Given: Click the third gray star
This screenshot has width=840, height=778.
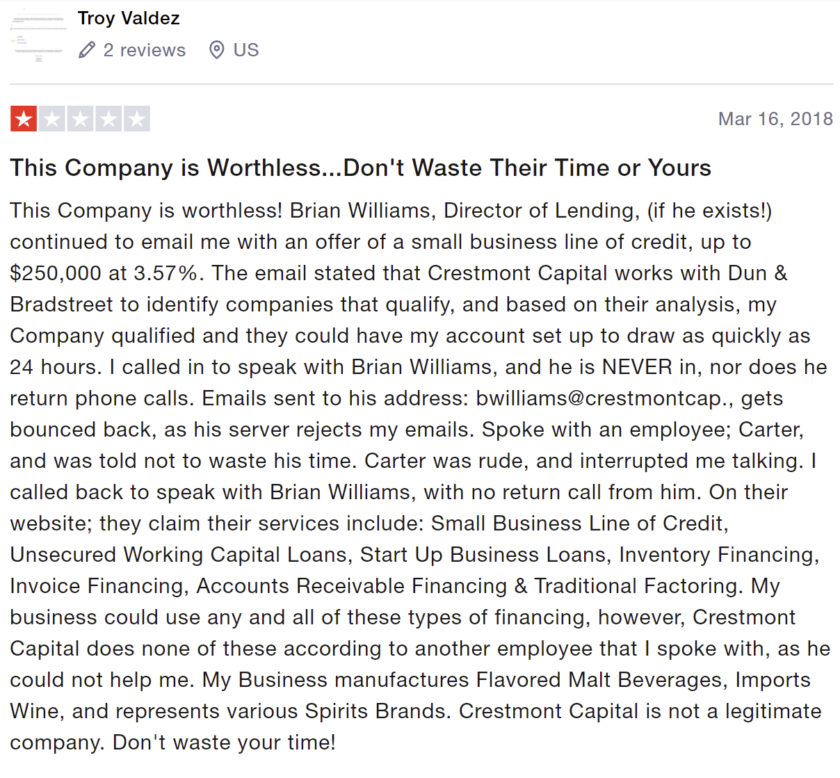Looking at the screenshot, I should click(81, 120).
